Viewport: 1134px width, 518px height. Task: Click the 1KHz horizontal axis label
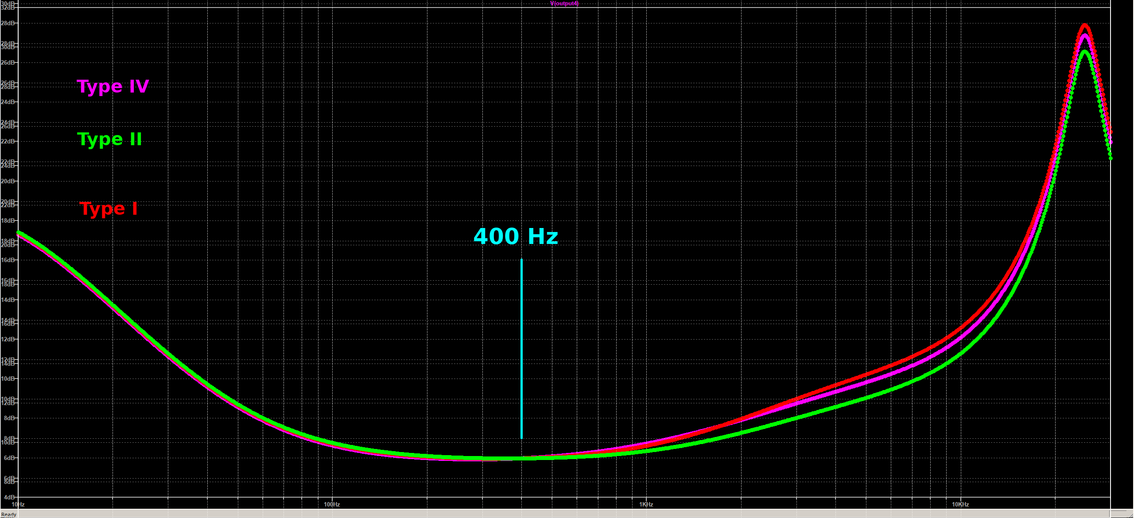point(646,504)
